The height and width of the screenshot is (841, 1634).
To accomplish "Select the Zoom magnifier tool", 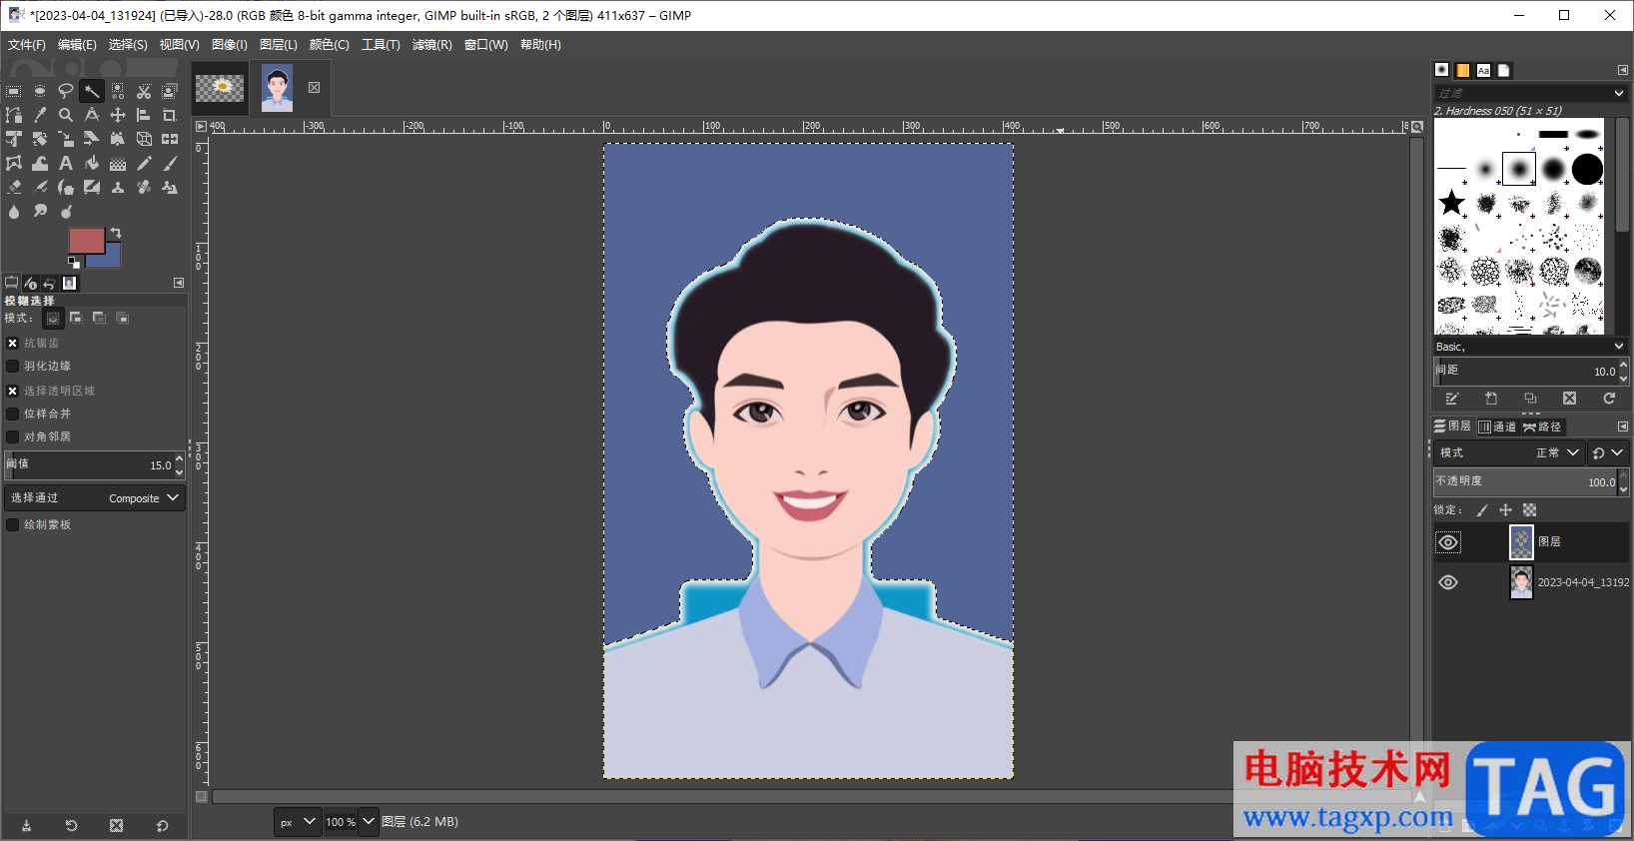I will 66,115.
